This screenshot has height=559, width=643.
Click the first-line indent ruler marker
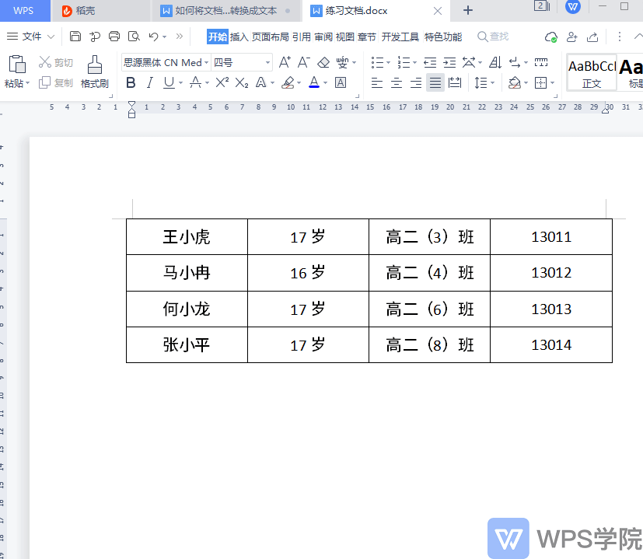click(x=131, y=105)
